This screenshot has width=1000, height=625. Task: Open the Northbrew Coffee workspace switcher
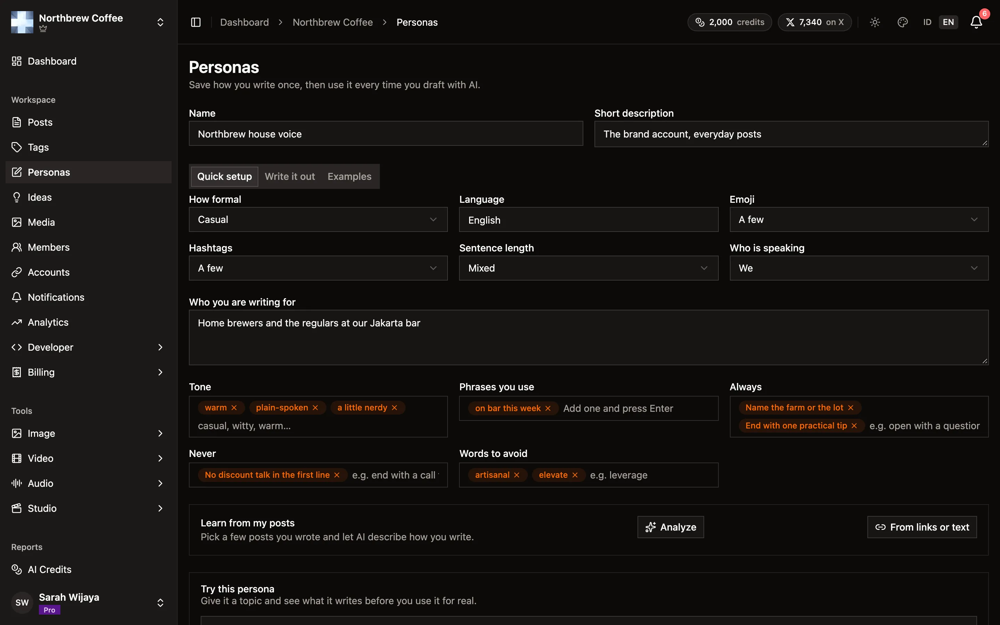click(89, 22)
